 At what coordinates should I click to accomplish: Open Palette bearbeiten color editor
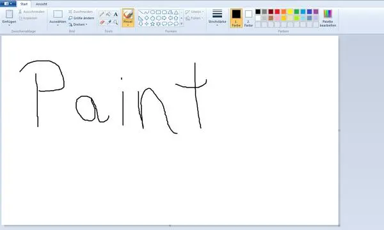(x=328, y=18)
